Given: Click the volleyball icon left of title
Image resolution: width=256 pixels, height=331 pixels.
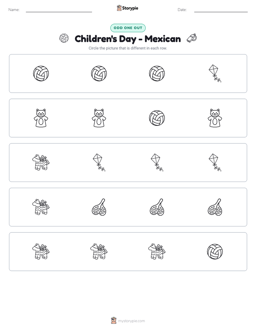Looking at the screenshot, I should click(64, 38).
